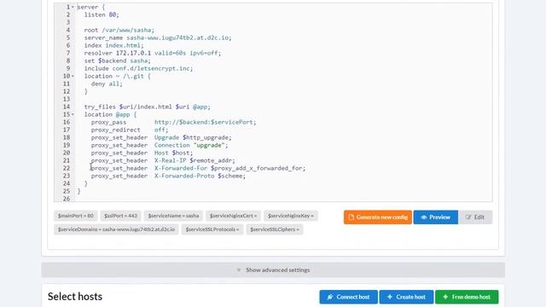Click the 'set $backend sasha;' line

[118, 61]
